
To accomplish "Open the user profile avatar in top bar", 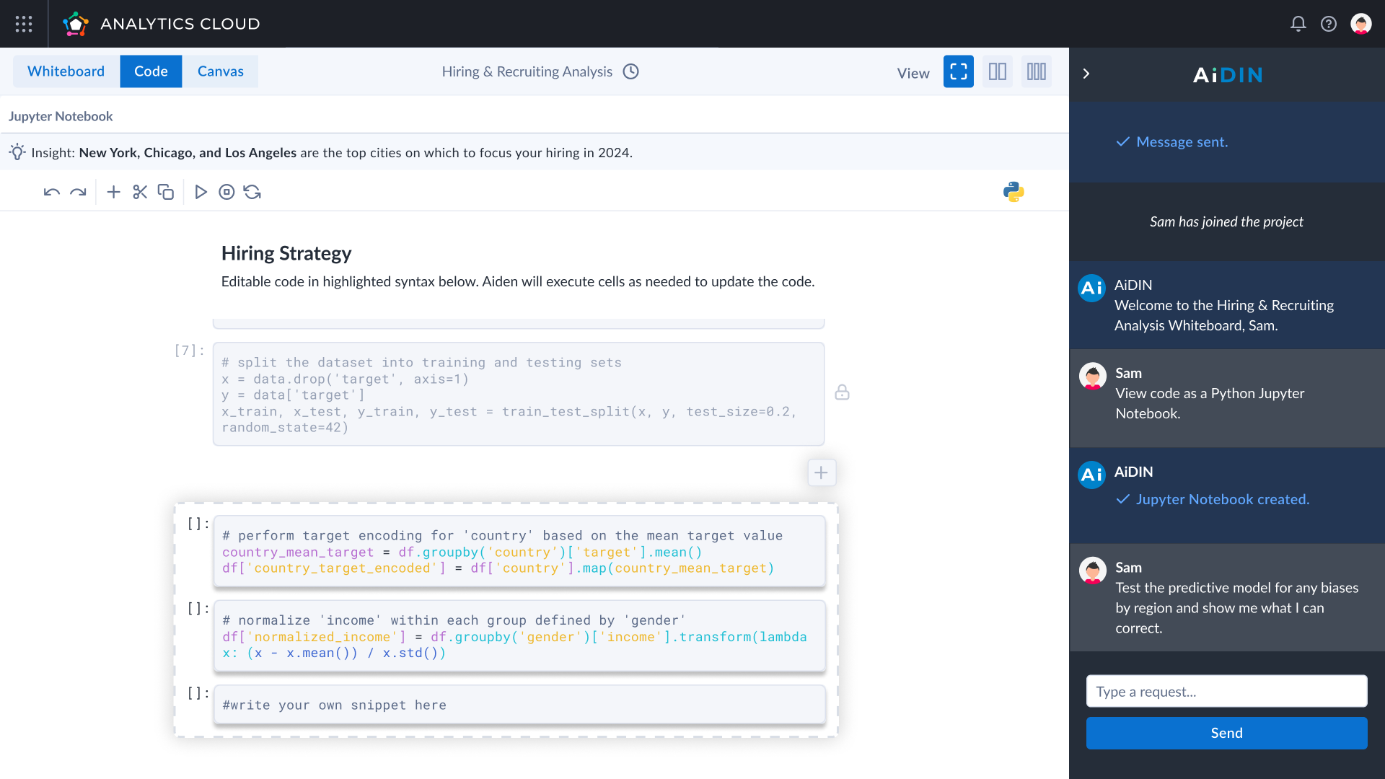I will click(x=1361, y=24).
